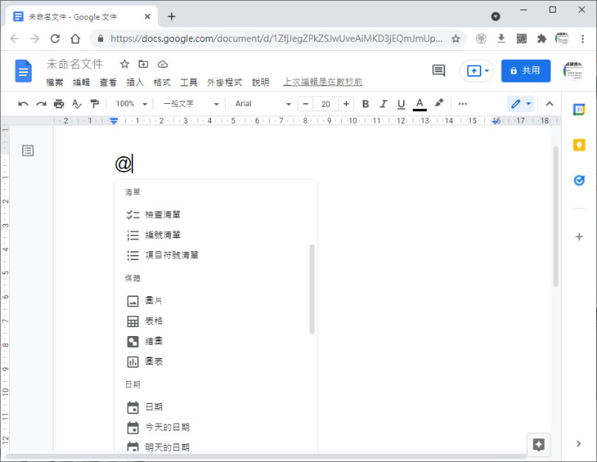Click the blue 共用 share button
This screenshot has width=597, height=462.
point(526,71)
